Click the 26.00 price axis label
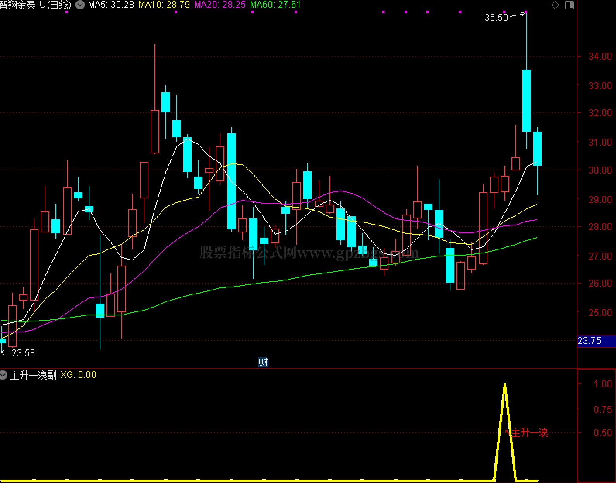616x483 pixels. pyautogui.click(x=600, y=283)
